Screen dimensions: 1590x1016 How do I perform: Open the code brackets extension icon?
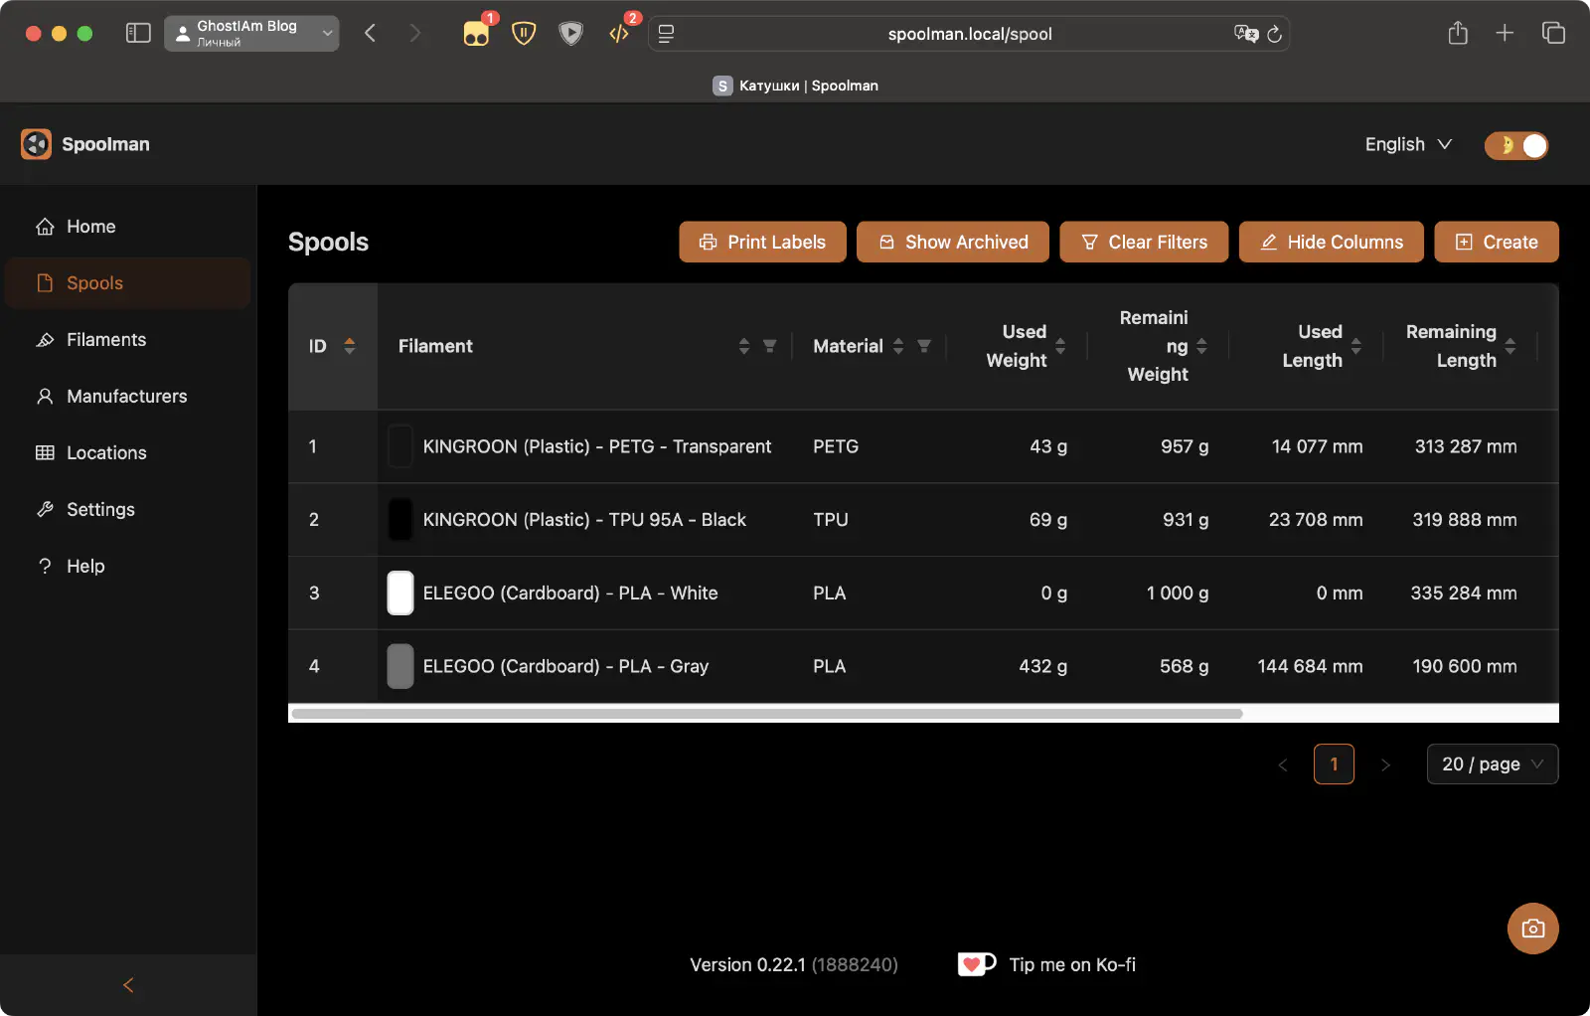(x=619, y=34)
